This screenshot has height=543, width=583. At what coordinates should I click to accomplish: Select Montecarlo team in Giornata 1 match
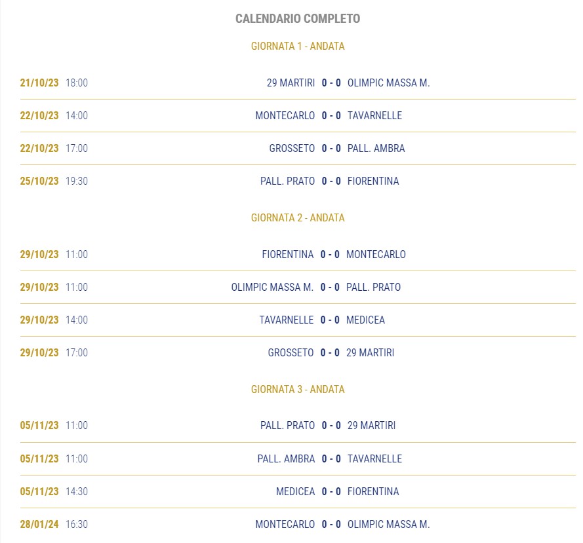[285, 115]
